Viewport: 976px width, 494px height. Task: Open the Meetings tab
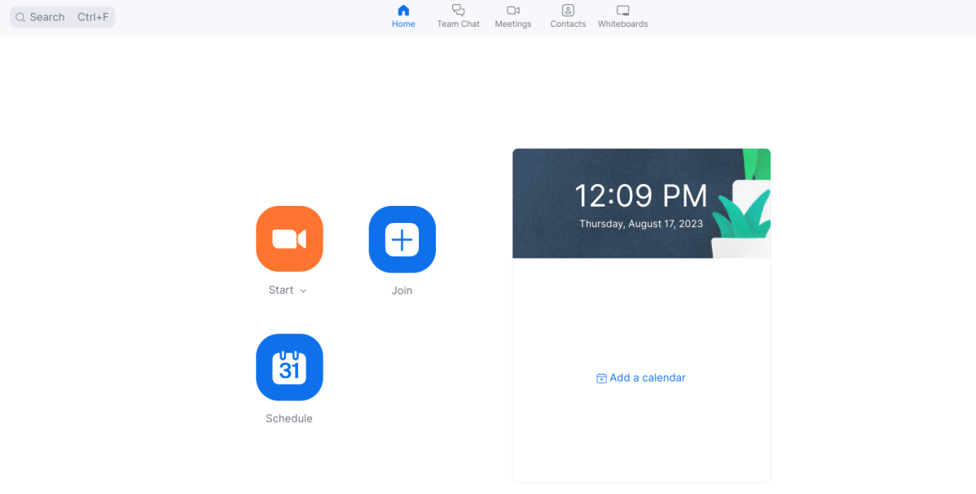(513, 17)
